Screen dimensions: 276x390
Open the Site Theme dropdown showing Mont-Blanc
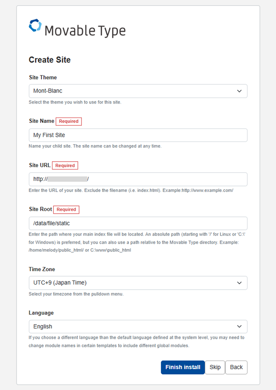[138, 91]
